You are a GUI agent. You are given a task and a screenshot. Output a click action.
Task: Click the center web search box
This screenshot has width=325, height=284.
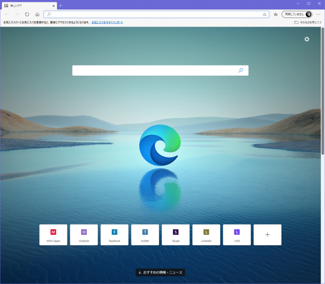coord(160,71)
